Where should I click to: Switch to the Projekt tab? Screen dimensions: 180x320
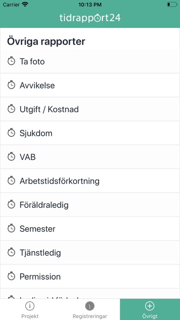tap(30, 309)
